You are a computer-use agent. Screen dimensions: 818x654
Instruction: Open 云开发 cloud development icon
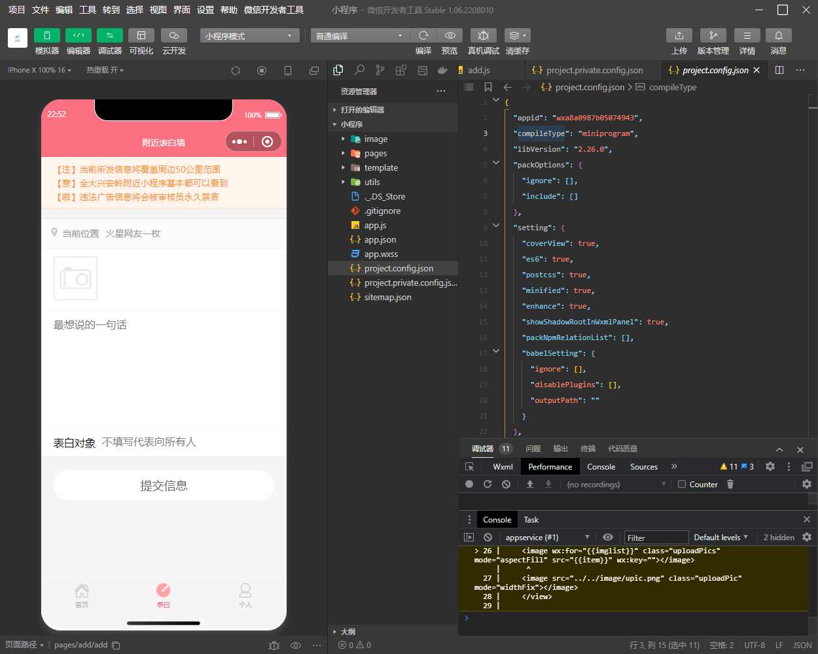(x=172, y=35)
